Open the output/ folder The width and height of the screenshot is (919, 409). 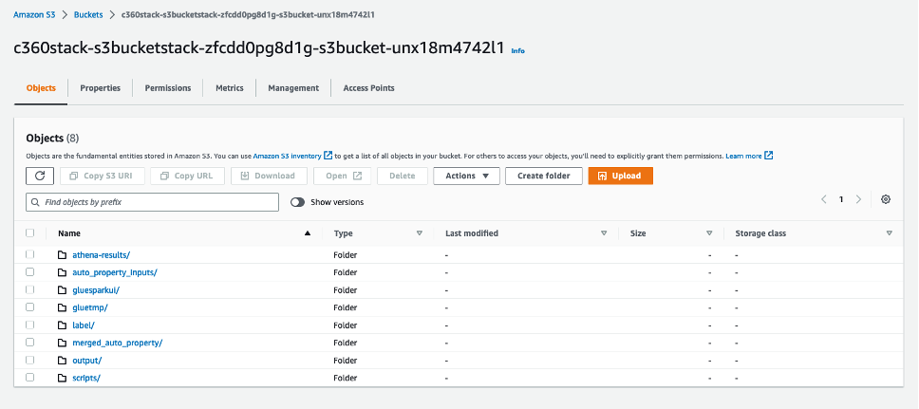pos(87,361)
